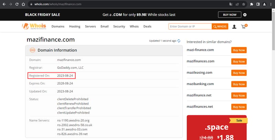
Task: Buy Now for mazifinances.net
Action: (x=239, y=107)
